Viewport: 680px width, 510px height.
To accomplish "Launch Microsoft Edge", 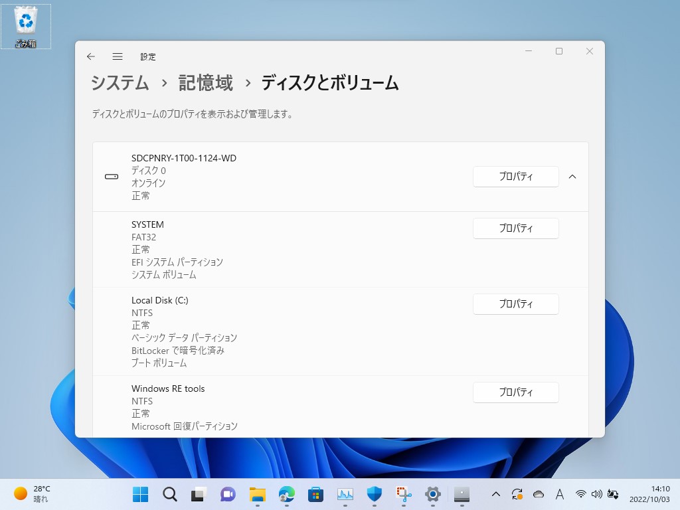I will tap(286, 494).
